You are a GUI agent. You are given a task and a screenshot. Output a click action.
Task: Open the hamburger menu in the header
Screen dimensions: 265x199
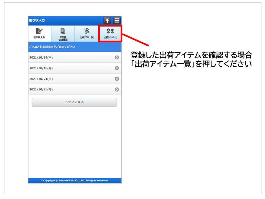(117, 20)
